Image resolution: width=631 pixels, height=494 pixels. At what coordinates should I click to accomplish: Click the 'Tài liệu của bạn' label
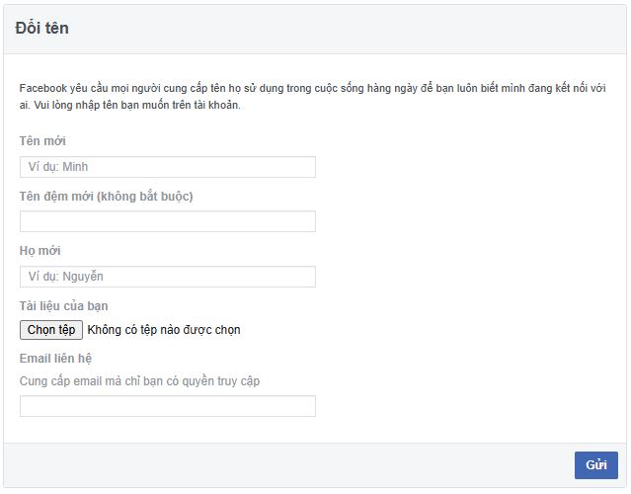pyautogui.click(x=63, y=306)
